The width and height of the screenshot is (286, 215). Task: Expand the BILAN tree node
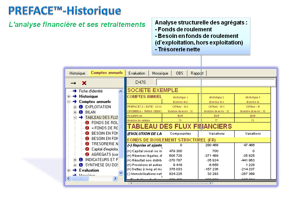[x=75, y=113]
